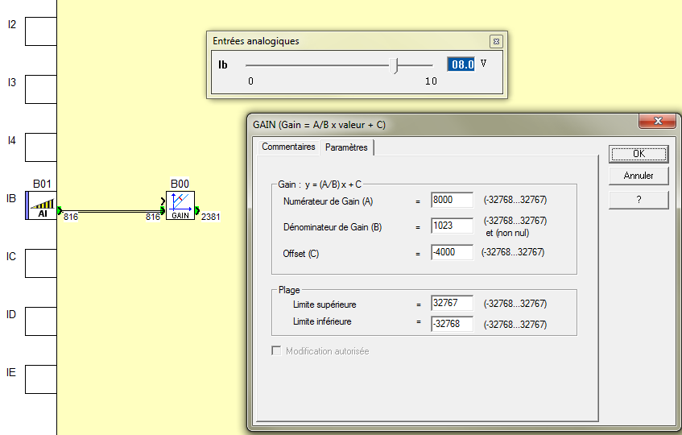Toggle the Modification autorisée checkbox
Screen dimensions: 682x435
277,351
